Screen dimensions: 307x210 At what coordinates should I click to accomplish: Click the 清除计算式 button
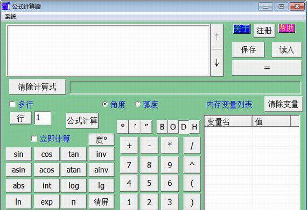point(37,87)
